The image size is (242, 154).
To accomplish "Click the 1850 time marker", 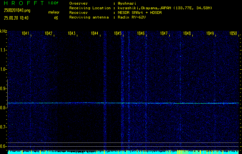I will click(233, 33).
